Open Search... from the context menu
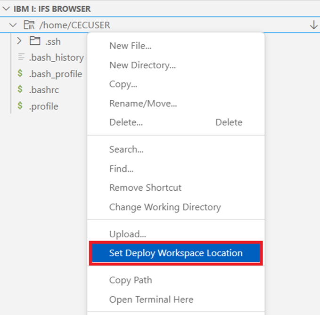 click(126, 149)
